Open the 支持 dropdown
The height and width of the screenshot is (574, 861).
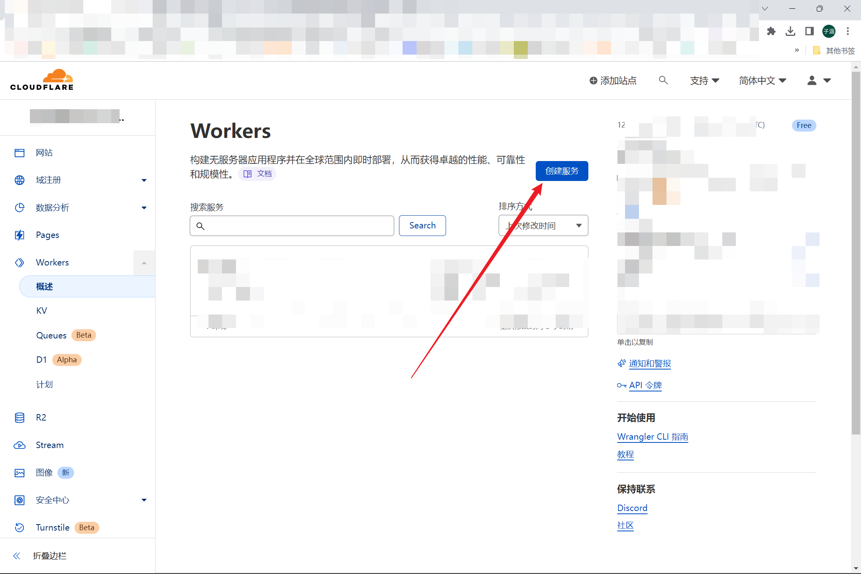click(x=704, y=81)
